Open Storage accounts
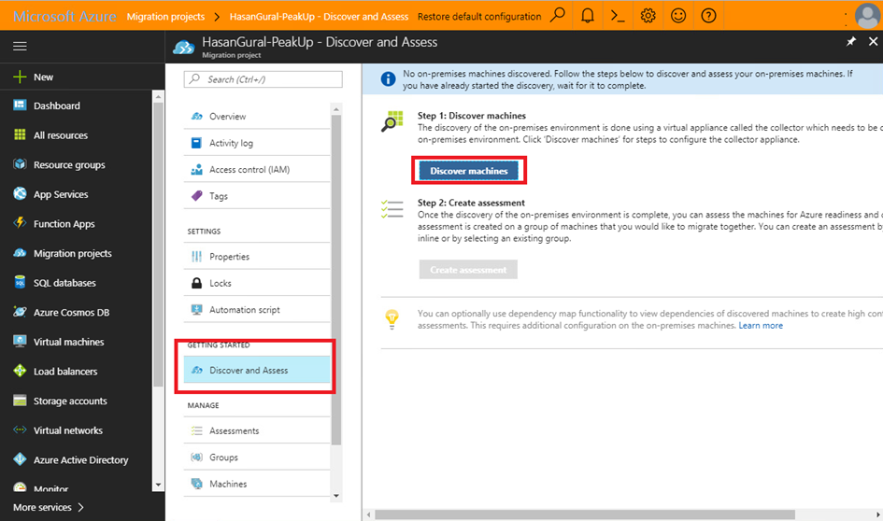The width and height of the screenshot is (883, 521). tap(70, 401)
